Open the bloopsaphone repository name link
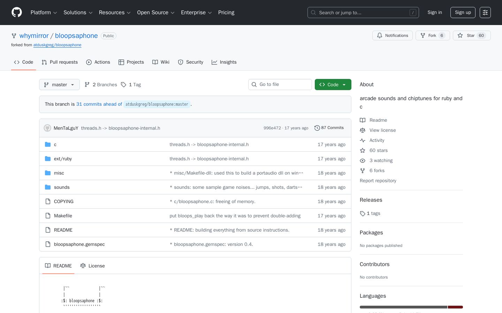The image size is (502, 313). point(76,35)
